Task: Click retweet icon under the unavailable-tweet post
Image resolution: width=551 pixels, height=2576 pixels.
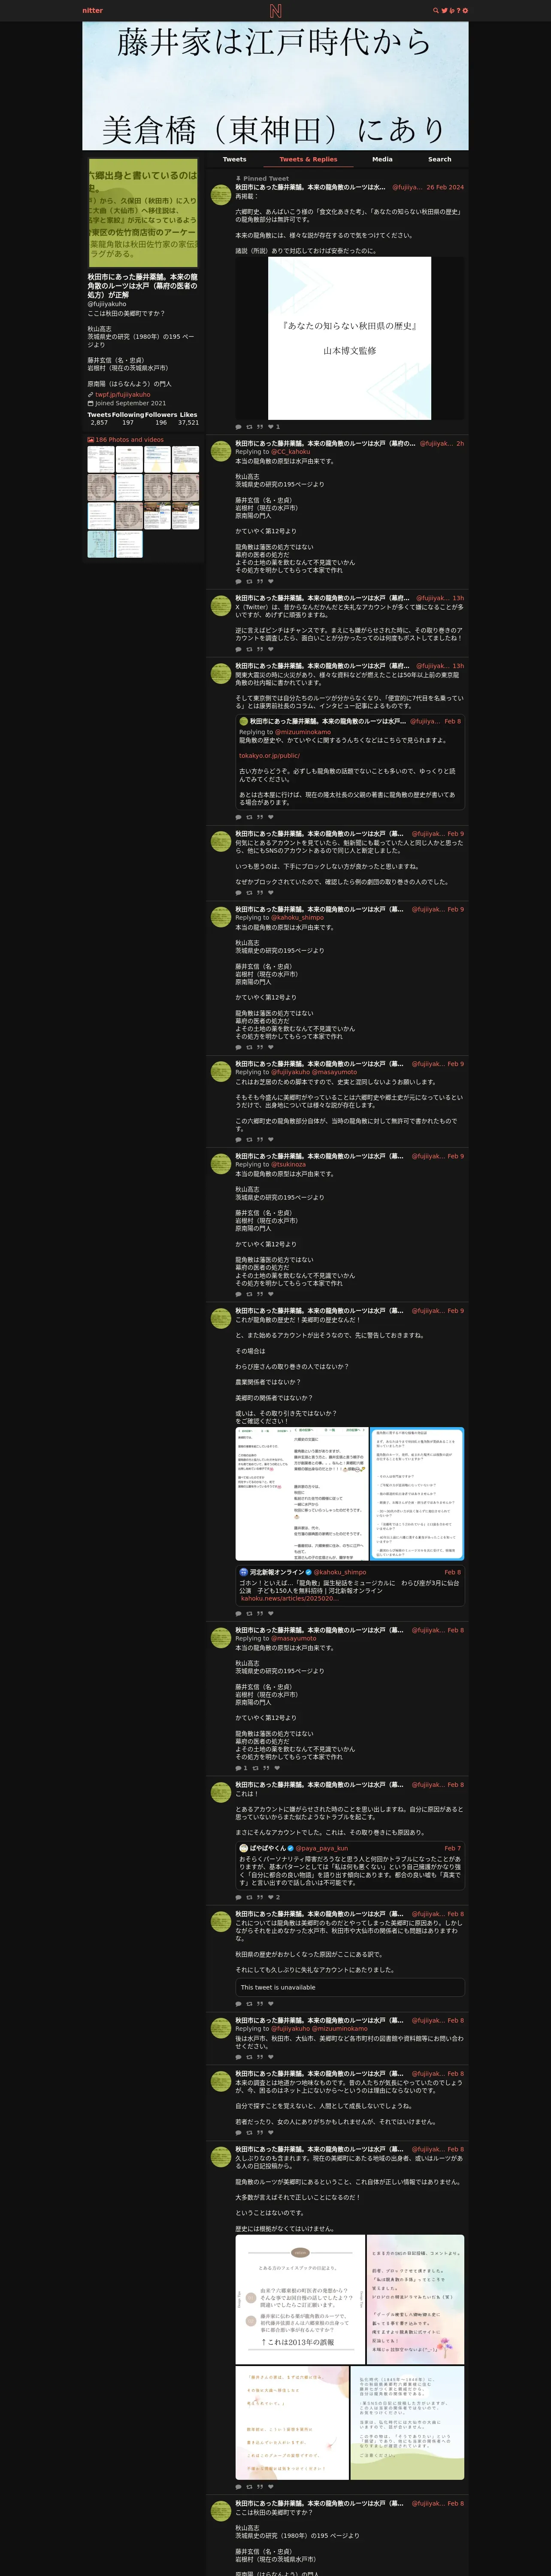Action: pos(249,2004)
